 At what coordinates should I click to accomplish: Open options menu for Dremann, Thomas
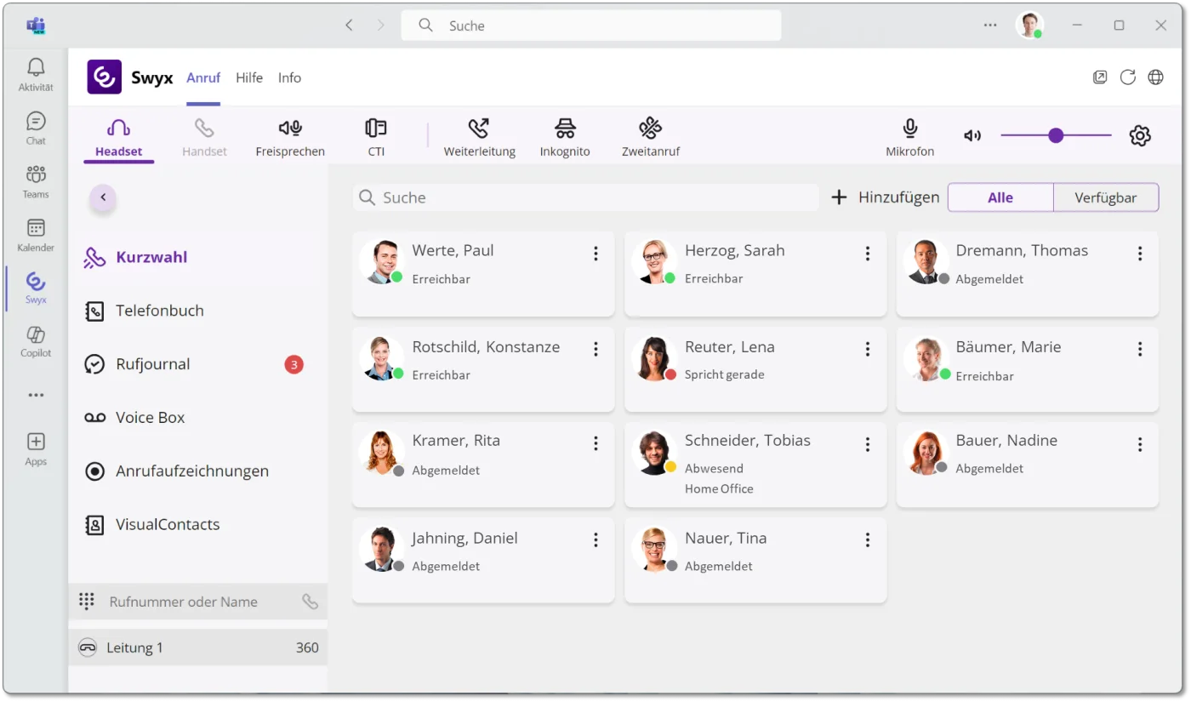point(1140,254)
